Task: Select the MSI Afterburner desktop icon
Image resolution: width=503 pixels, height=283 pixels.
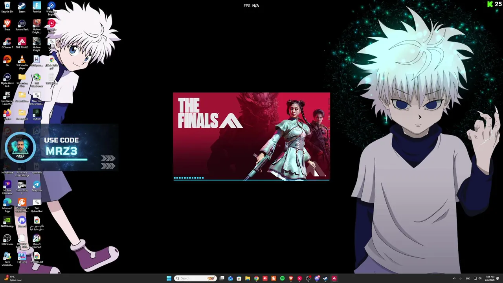Action: 37,80
